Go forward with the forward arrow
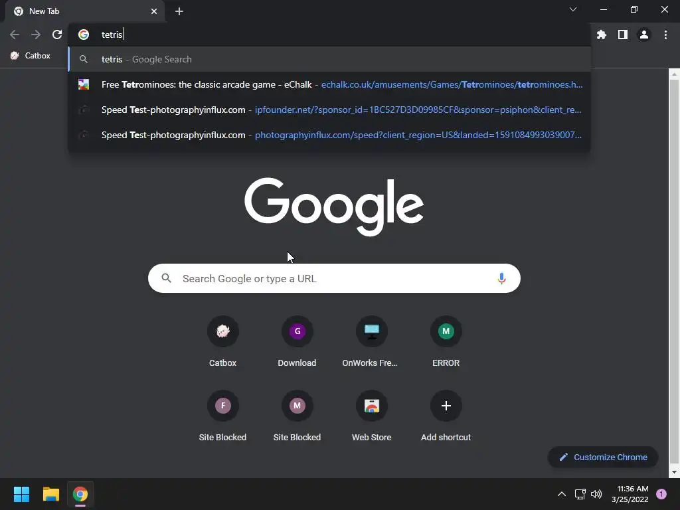 (x=36, y=35)
